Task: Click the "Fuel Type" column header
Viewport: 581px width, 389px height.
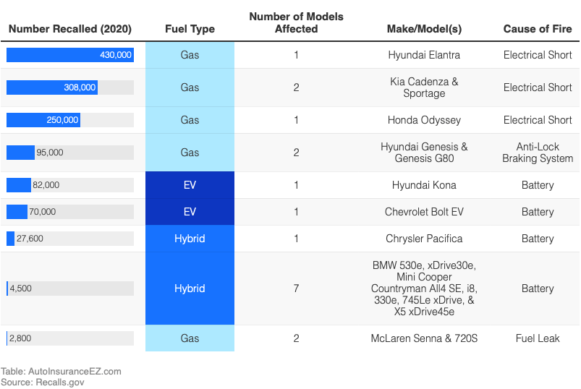Action: tap(190, 29)
